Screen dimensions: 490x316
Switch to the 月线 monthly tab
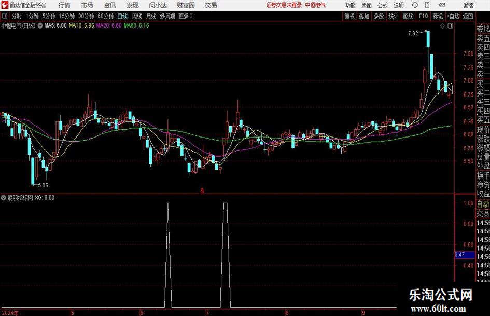point(151,16)
